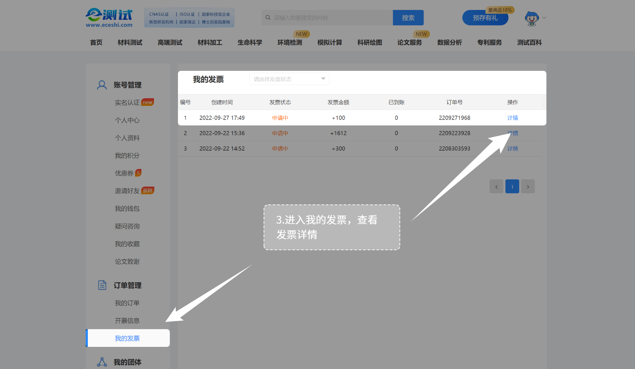Select 我的发票 in the sidebar
This screenshot has width=635, height=369.
pos(127,338)
